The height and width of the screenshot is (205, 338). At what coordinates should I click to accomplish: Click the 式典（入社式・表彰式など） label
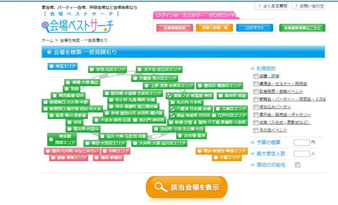285,123
